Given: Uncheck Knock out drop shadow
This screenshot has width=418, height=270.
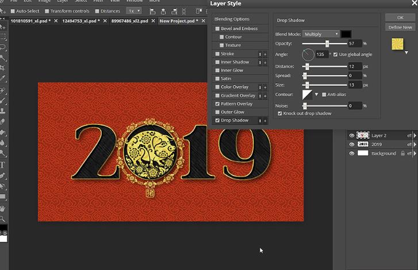Looking at the screenshot, I should coord(279,114).
